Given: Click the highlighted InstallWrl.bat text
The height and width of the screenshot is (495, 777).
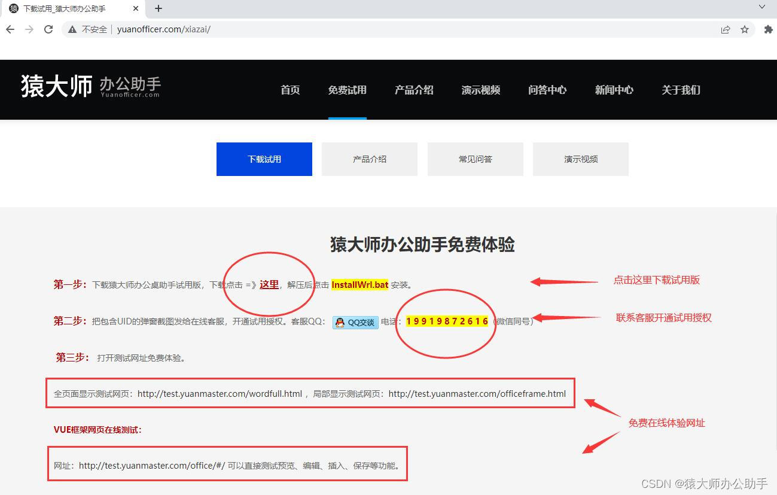Looking at the screenshot, I should [x=360, y=285].
